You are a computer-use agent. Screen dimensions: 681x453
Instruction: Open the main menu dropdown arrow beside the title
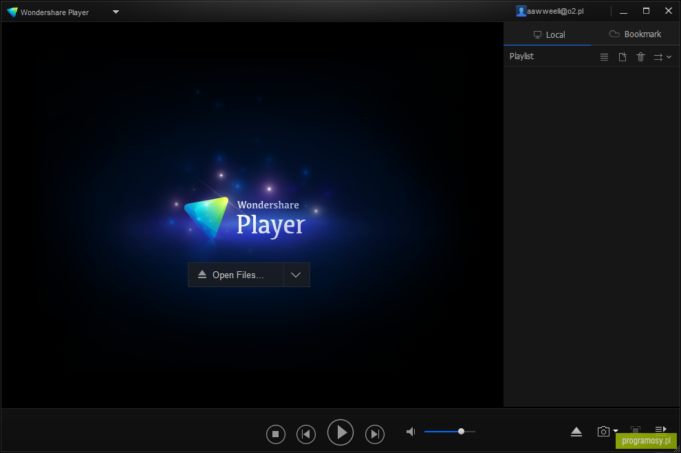(x=116, y=12)
